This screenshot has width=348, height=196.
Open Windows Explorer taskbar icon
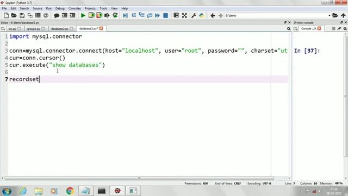pyautogui.click(x=39, y=191)
